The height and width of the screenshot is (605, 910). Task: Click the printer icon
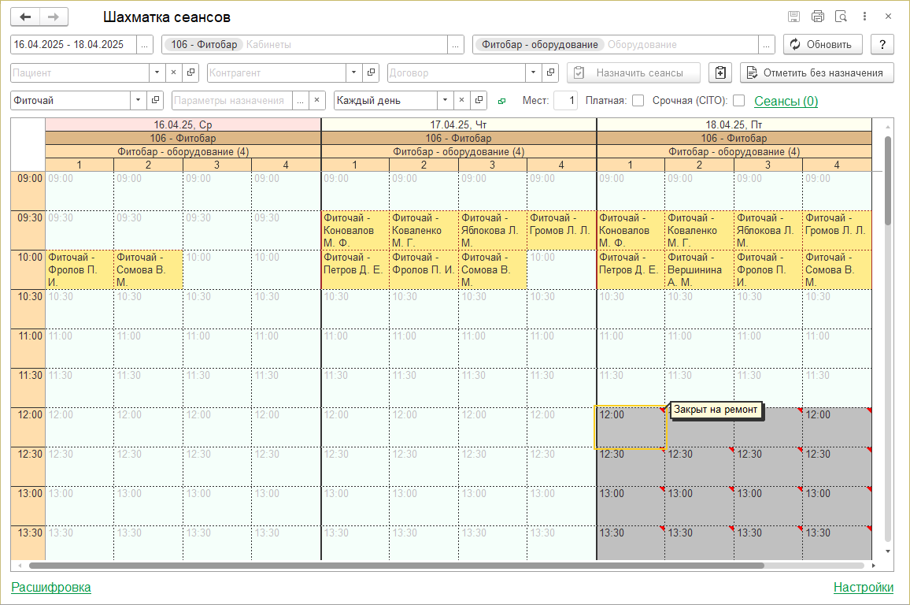pyautogui.click(x=818, y=17)
